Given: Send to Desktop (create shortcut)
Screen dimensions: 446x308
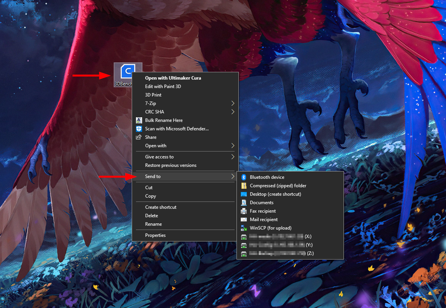Looking at the screenshot, I should (x=290, y=194).
